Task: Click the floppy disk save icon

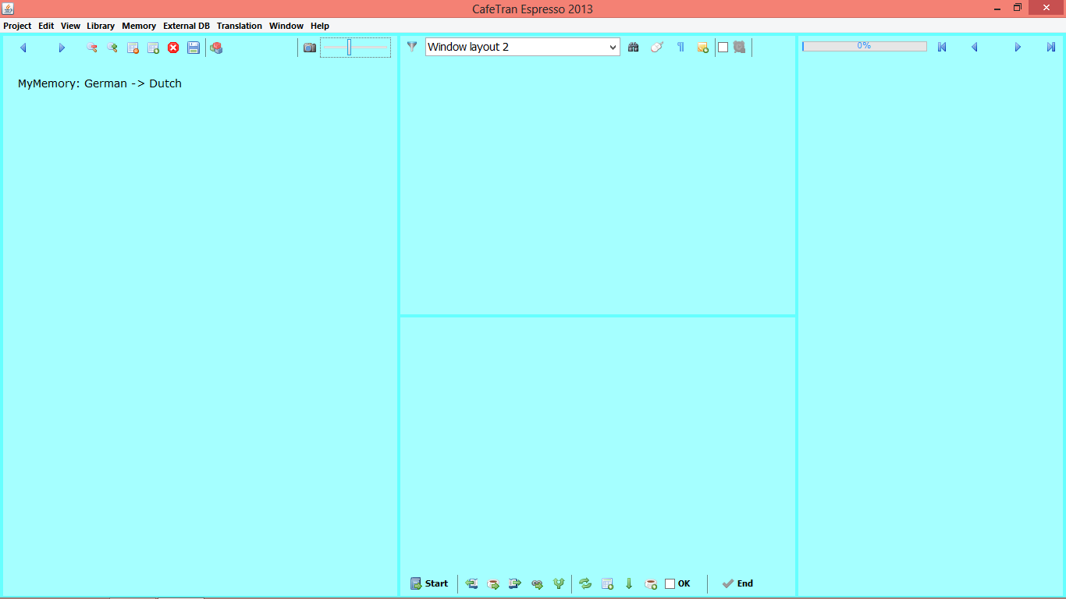Action: click(194, 48)
